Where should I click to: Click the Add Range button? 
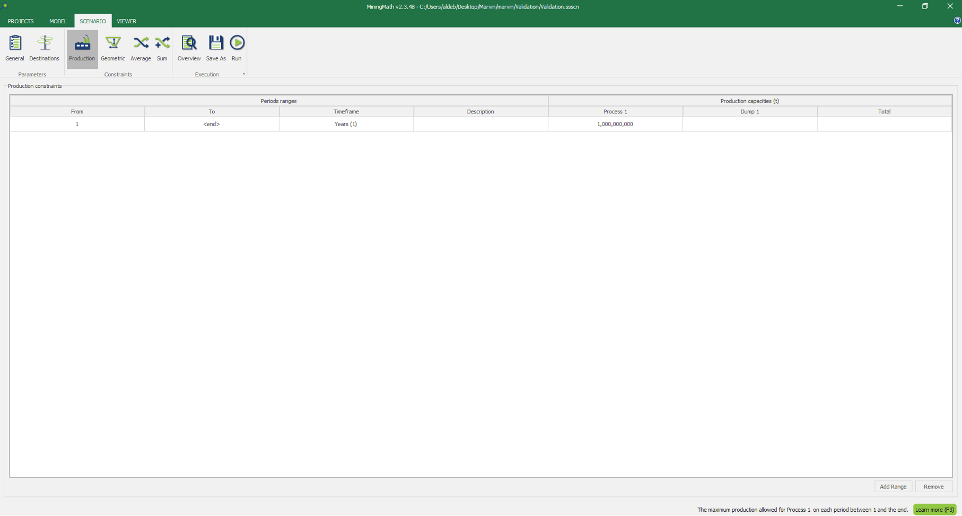pyautogui.click(x=893, y=486)
